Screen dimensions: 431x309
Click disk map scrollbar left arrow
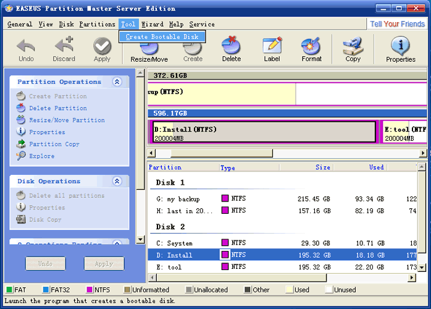pos(151,153)
